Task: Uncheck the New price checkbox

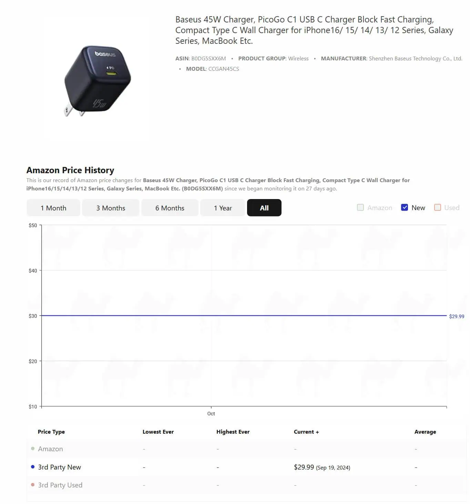Action: coord(405,208)
